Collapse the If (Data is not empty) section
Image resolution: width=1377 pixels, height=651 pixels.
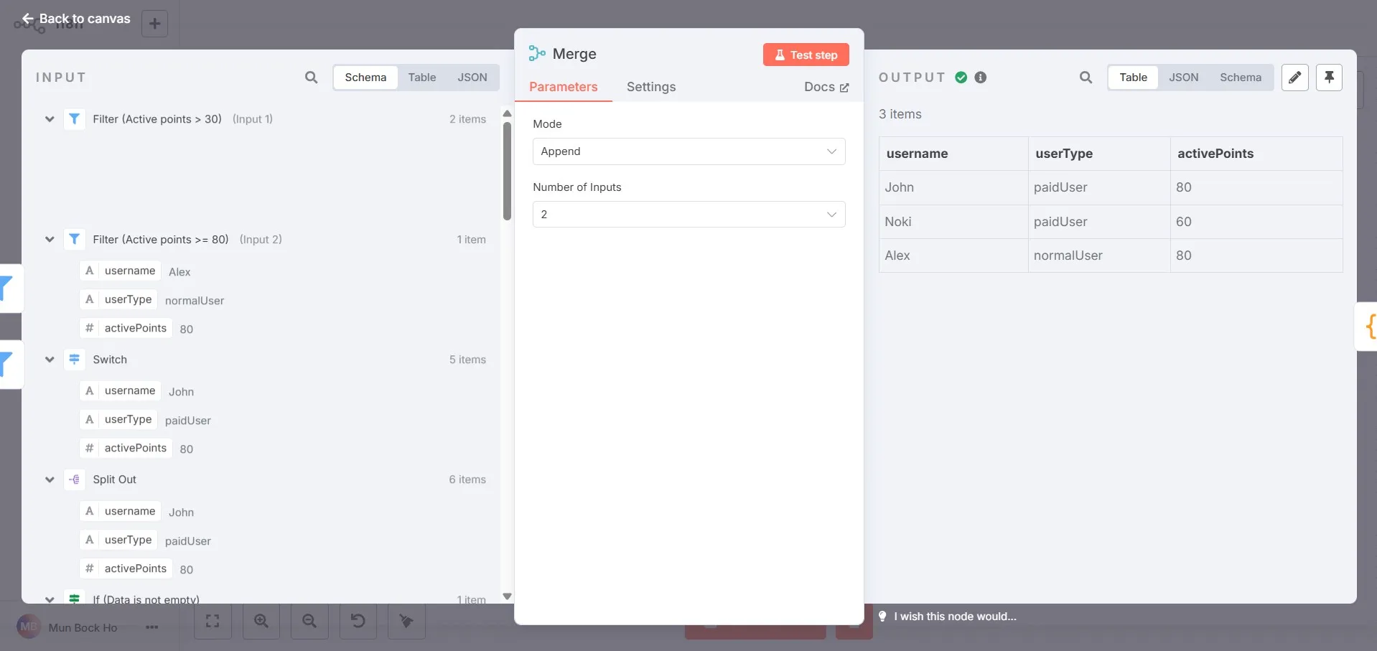50,599
